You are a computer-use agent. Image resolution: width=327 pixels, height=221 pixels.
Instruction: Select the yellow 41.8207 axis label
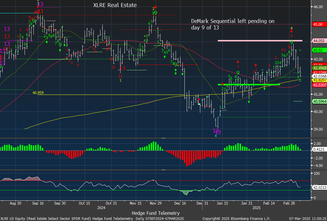319,80
